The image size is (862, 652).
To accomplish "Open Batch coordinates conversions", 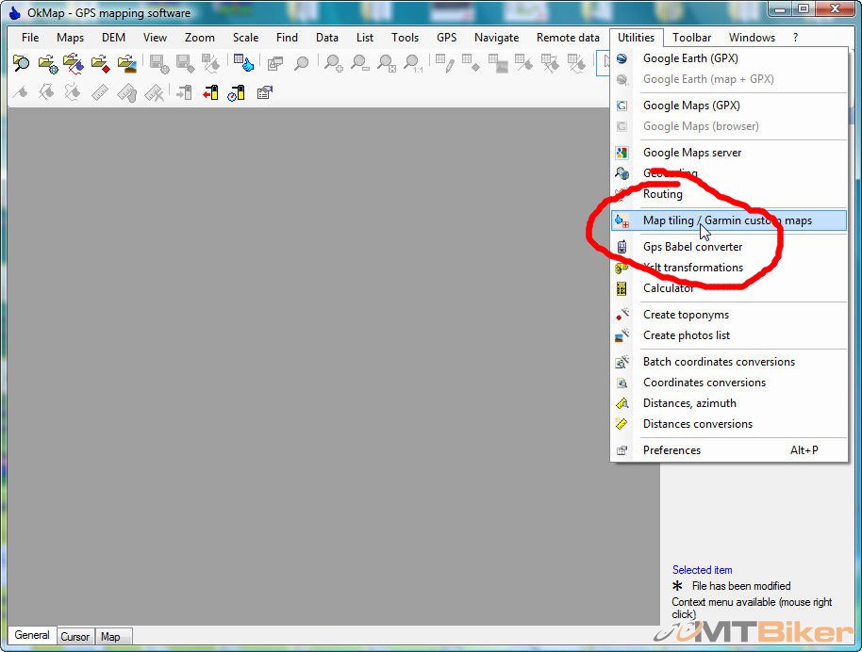I will point(718,362).
